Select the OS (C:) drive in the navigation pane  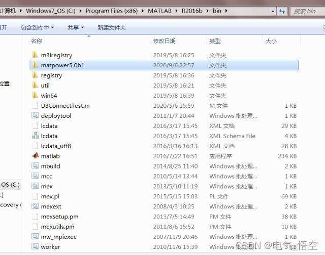click(10, 184)
